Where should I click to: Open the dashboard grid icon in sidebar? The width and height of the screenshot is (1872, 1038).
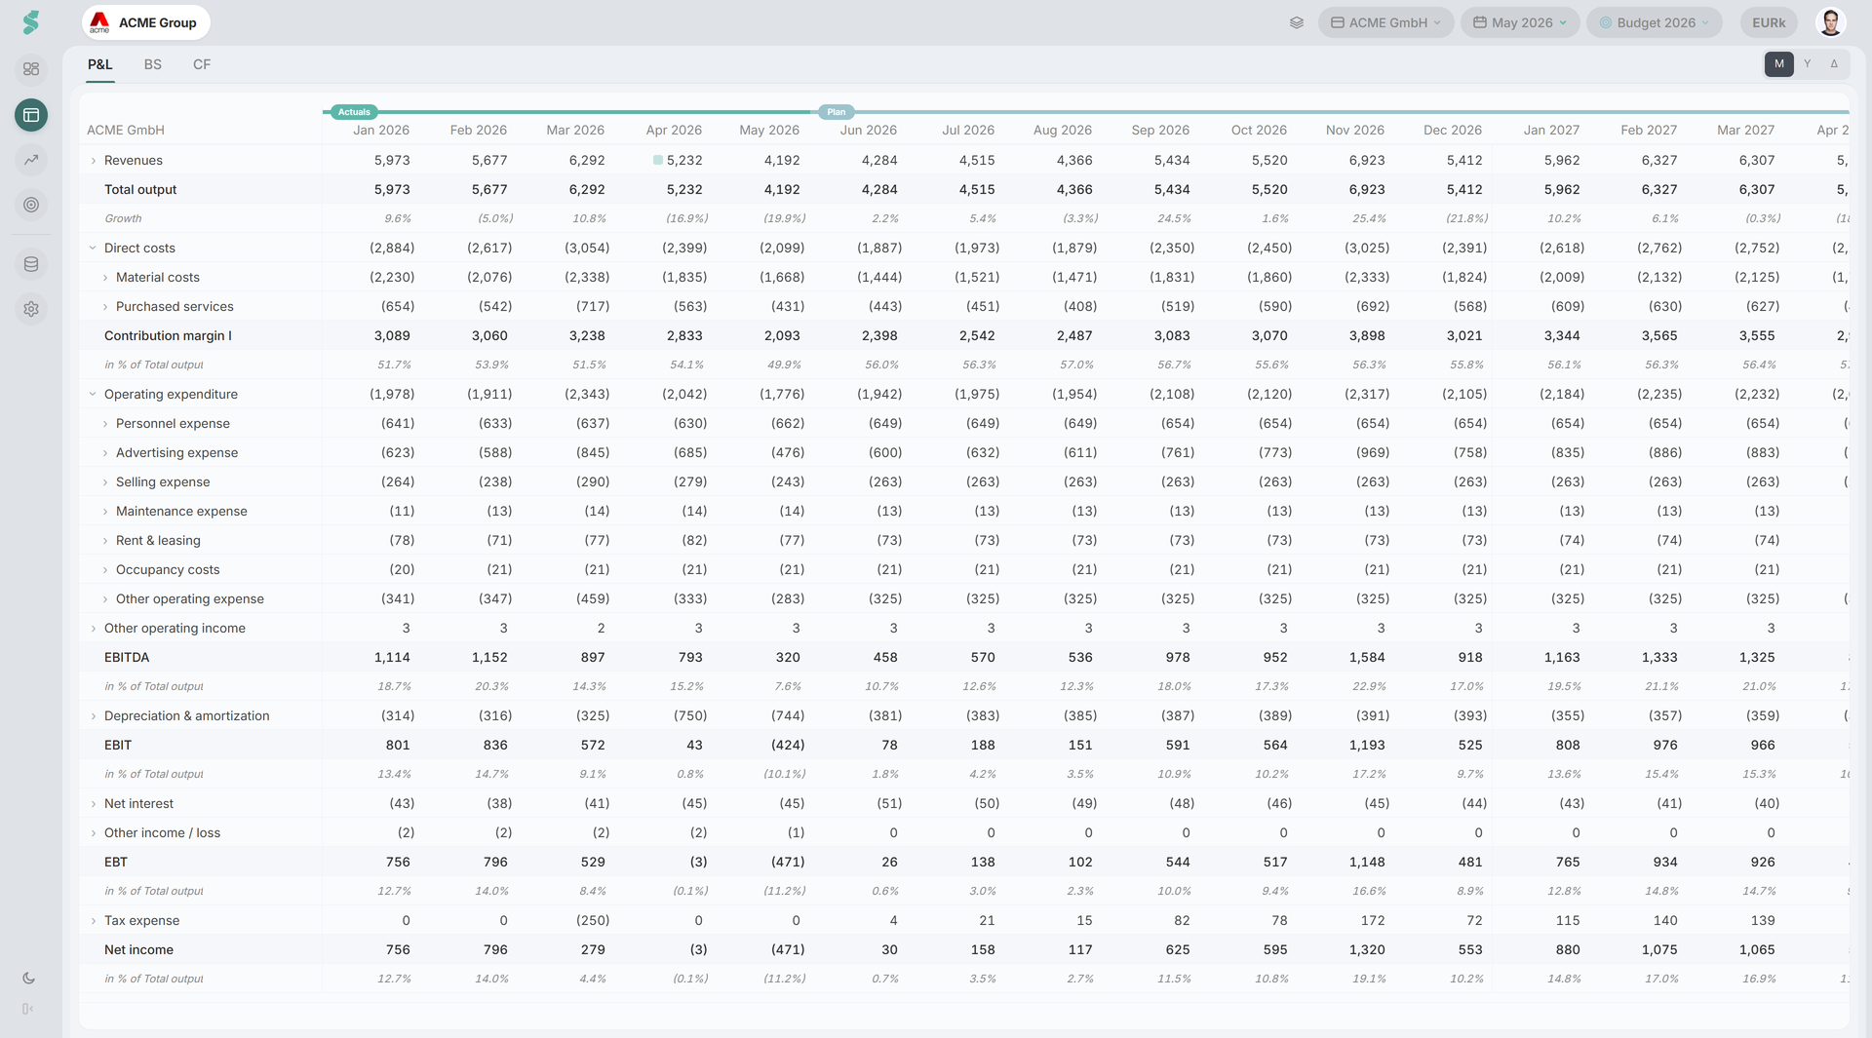(x=31, y=69)
